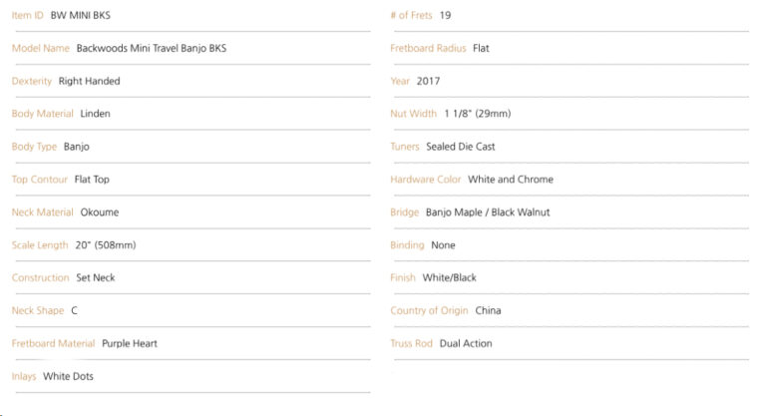Click the White Dots inlays value
The height and width of the screenshot is (416, 766).
pos(68,376)
